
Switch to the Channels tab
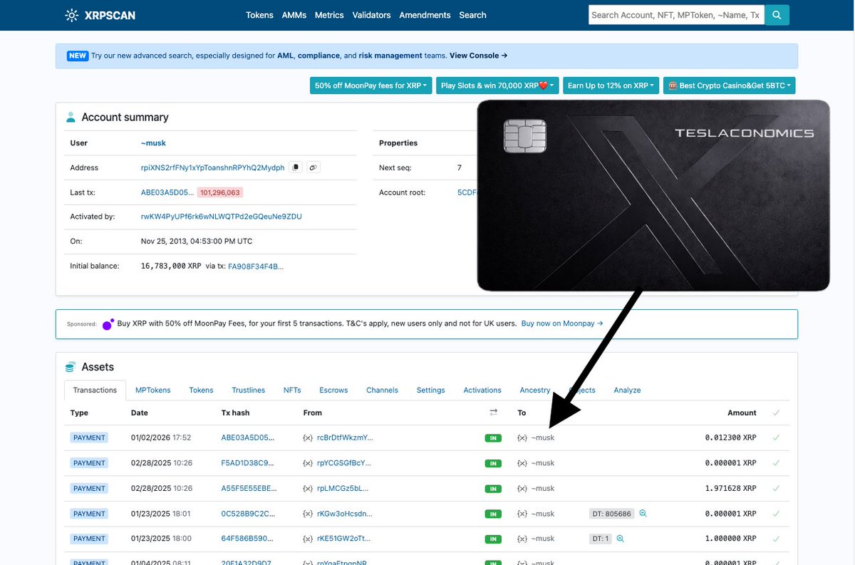[x=382, y=390]
